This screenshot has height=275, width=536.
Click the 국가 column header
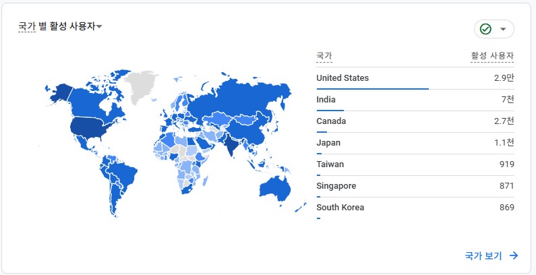coord(324,56)
